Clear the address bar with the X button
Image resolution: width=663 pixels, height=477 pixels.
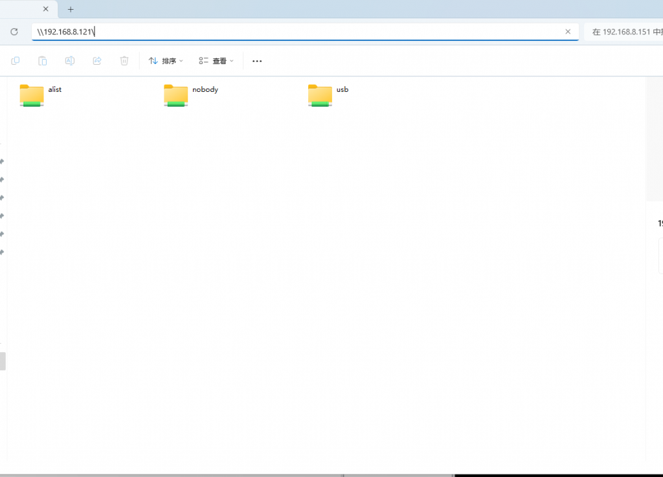(x=568, y=31)
